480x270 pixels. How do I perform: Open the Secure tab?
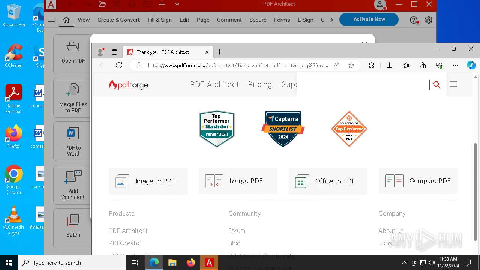pos(258,20)
